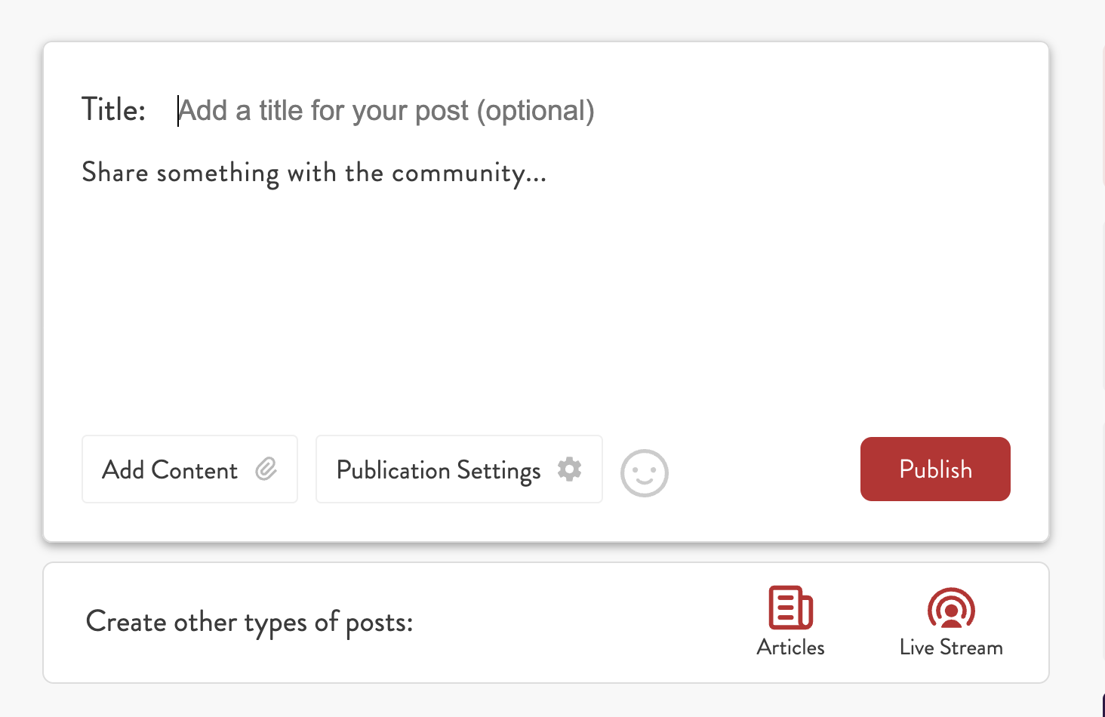Click the gray page background above the post card
1105x717 pixels.
tap(546, 20)
